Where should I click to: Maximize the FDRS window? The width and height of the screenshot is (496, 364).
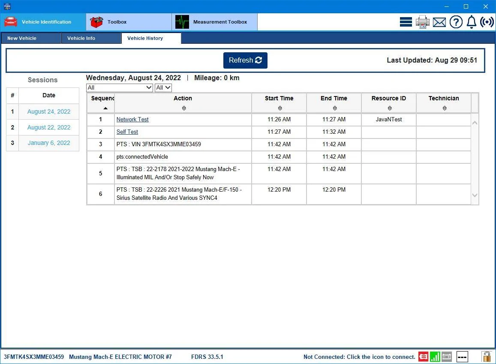466,6
